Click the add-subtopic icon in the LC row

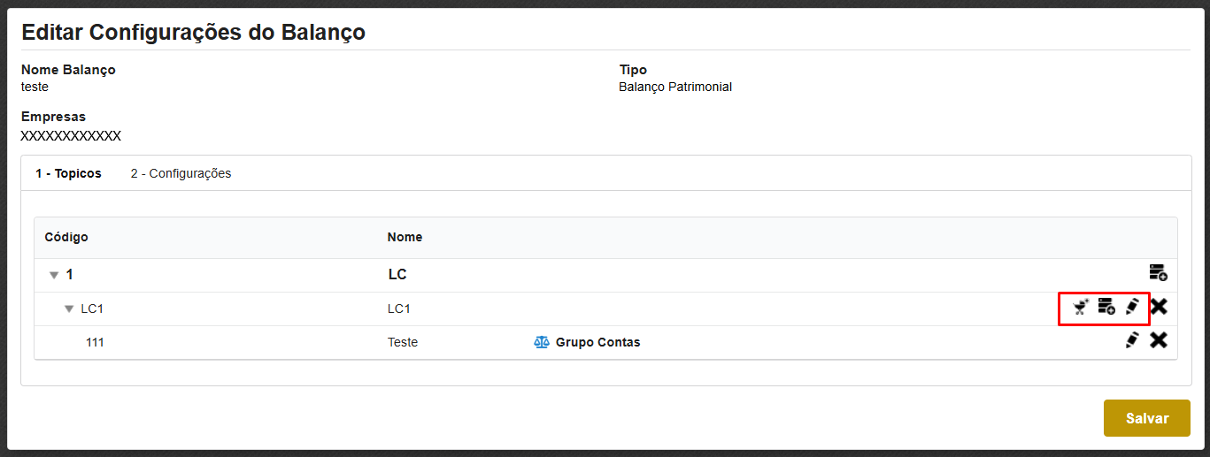[x=1158, y=272]
